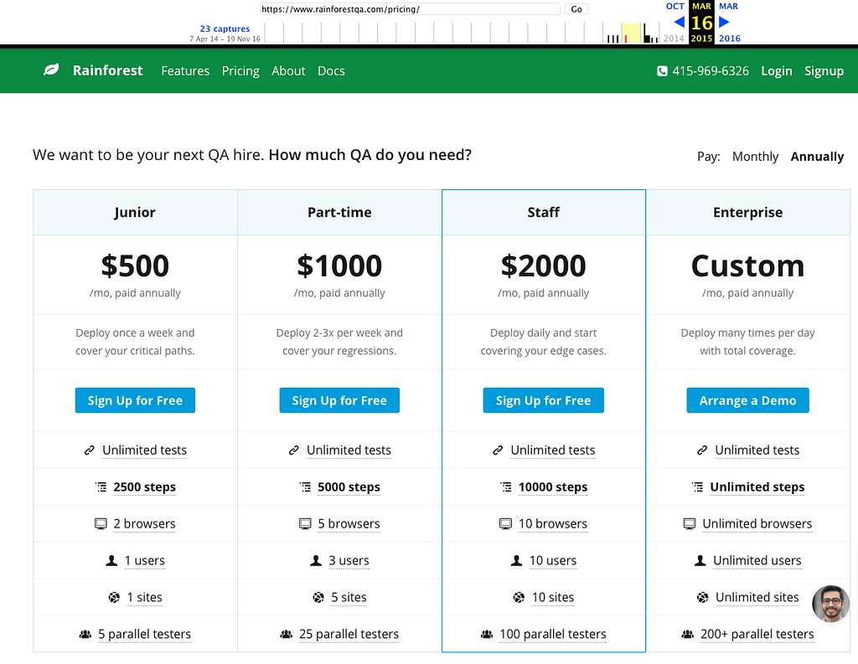Click the monitor icon beside 2 browsers

pos(101,524)
